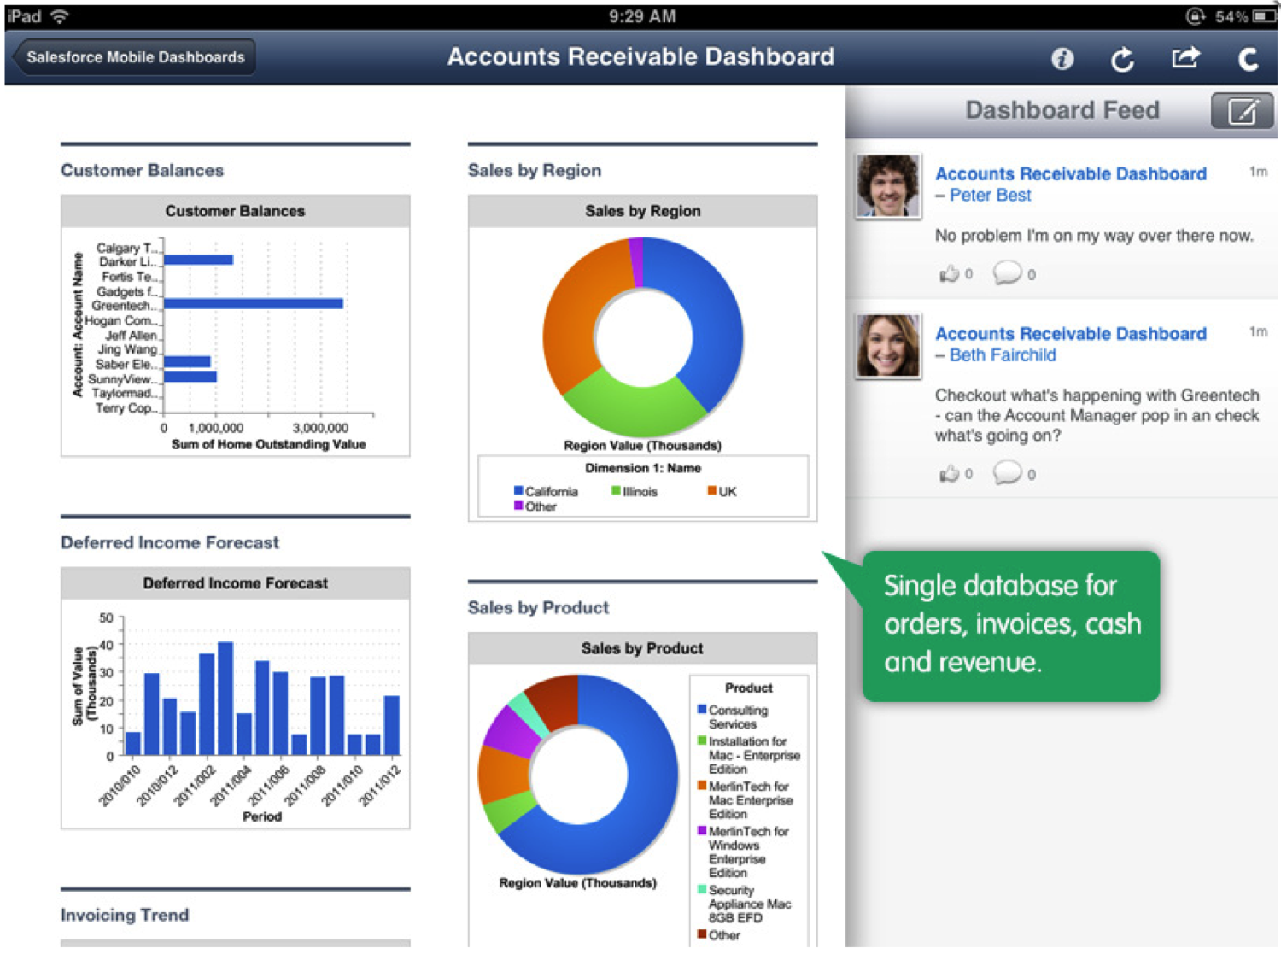Tap Beth Fairchild's profile photo

point(888,345)
